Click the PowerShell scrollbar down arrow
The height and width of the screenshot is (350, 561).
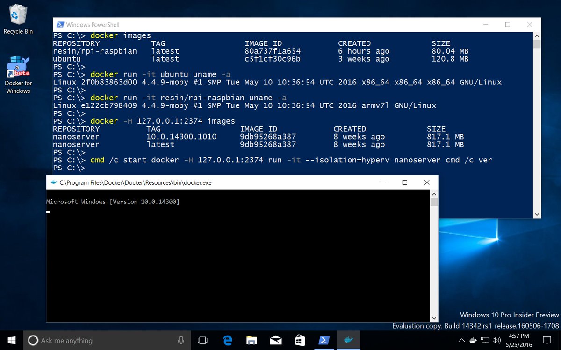tap(537, 214)
